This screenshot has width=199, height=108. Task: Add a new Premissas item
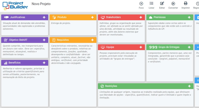(x=189, y=17)
